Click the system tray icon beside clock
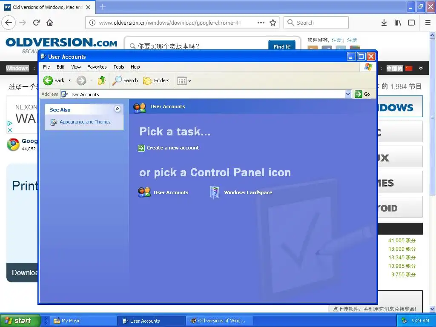 (x=404, y=321)
